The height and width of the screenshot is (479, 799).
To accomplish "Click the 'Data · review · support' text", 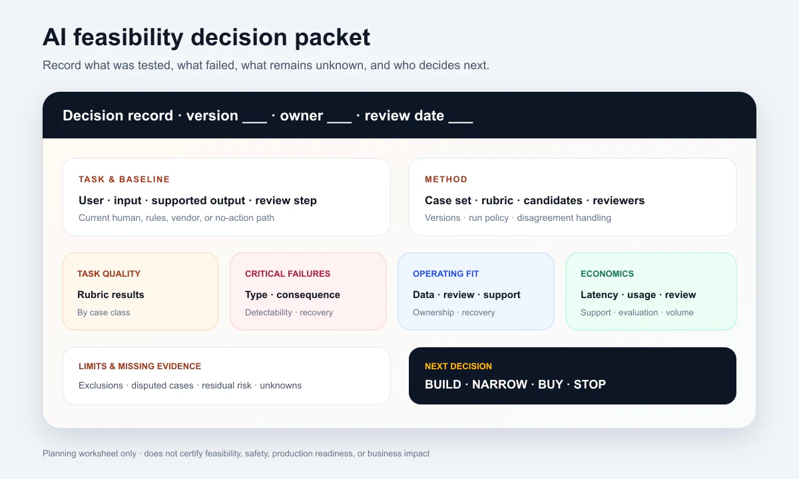I will point(467,295).
